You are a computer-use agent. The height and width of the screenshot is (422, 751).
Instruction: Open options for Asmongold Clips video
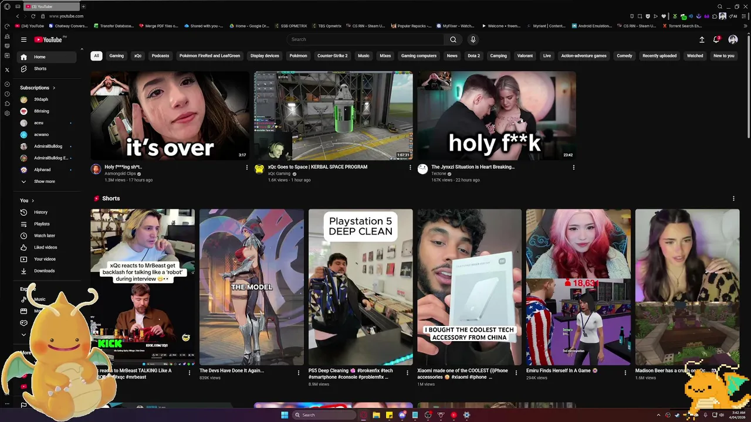click(x=246, y=168)
